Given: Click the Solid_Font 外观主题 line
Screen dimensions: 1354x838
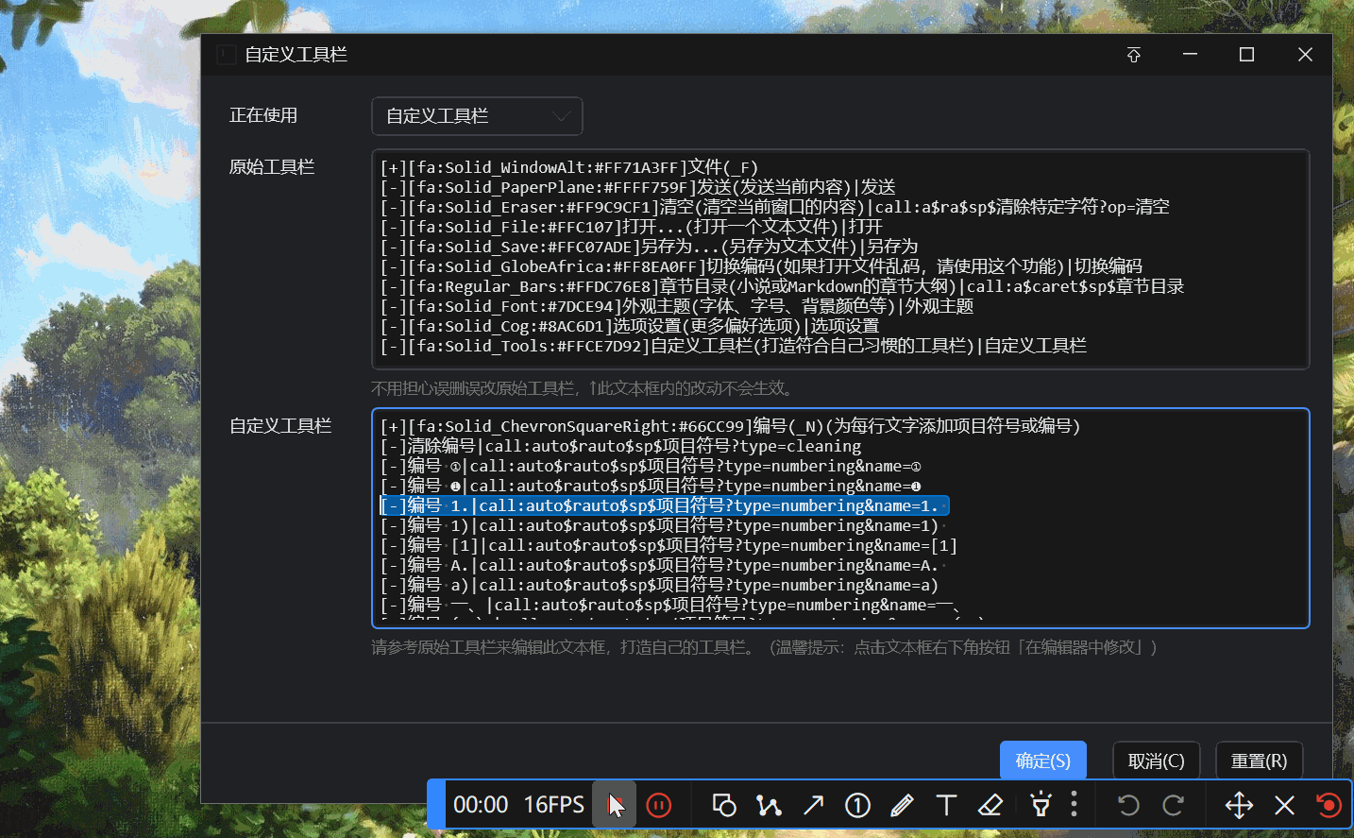Looking at the screenshot, I should [x=676, y=306].
